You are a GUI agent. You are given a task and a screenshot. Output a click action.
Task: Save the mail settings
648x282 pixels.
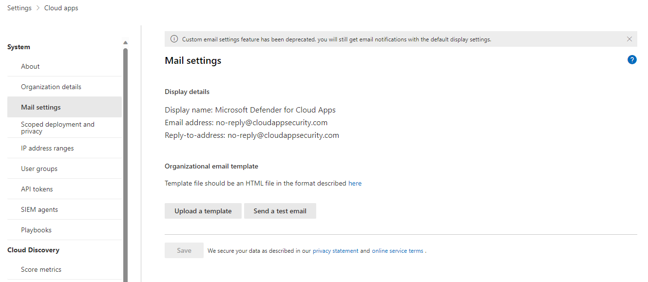tap(184, 250)
